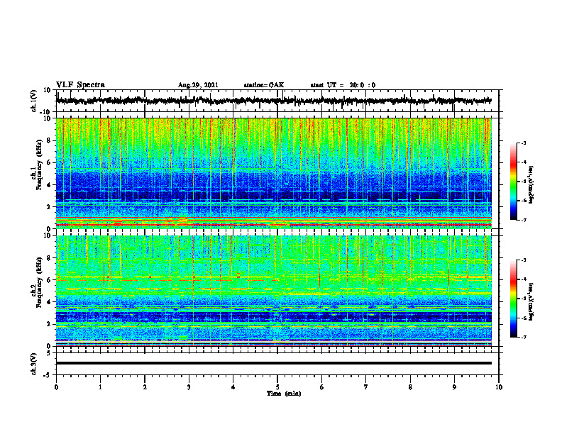Click the ch.2 spectrogram 4 kHz tick label
The height and width of the screenshot is (434, 562).
50,302
